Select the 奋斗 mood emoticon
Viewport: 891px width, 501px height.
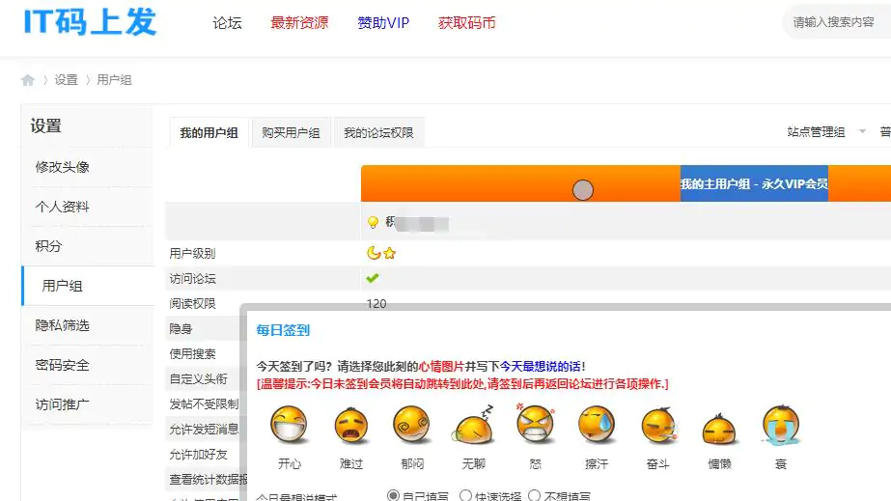(x=658, y=425)
